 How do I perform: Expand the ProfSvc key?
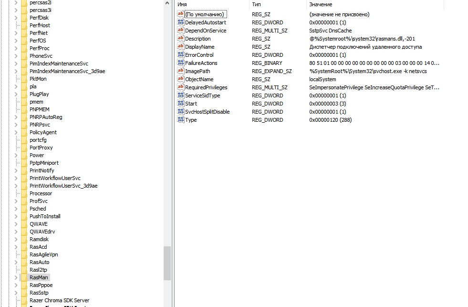16,201
